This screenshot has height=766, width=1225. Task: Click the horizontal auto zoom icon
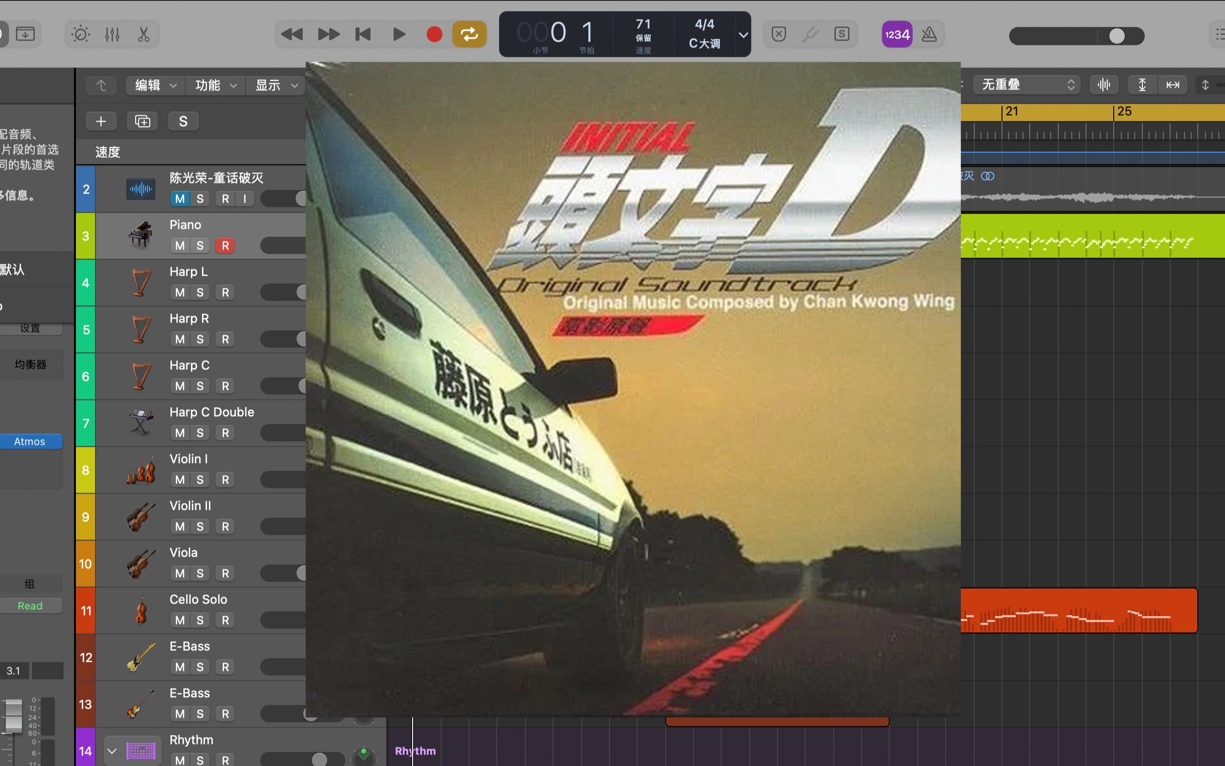(1172, 85)
